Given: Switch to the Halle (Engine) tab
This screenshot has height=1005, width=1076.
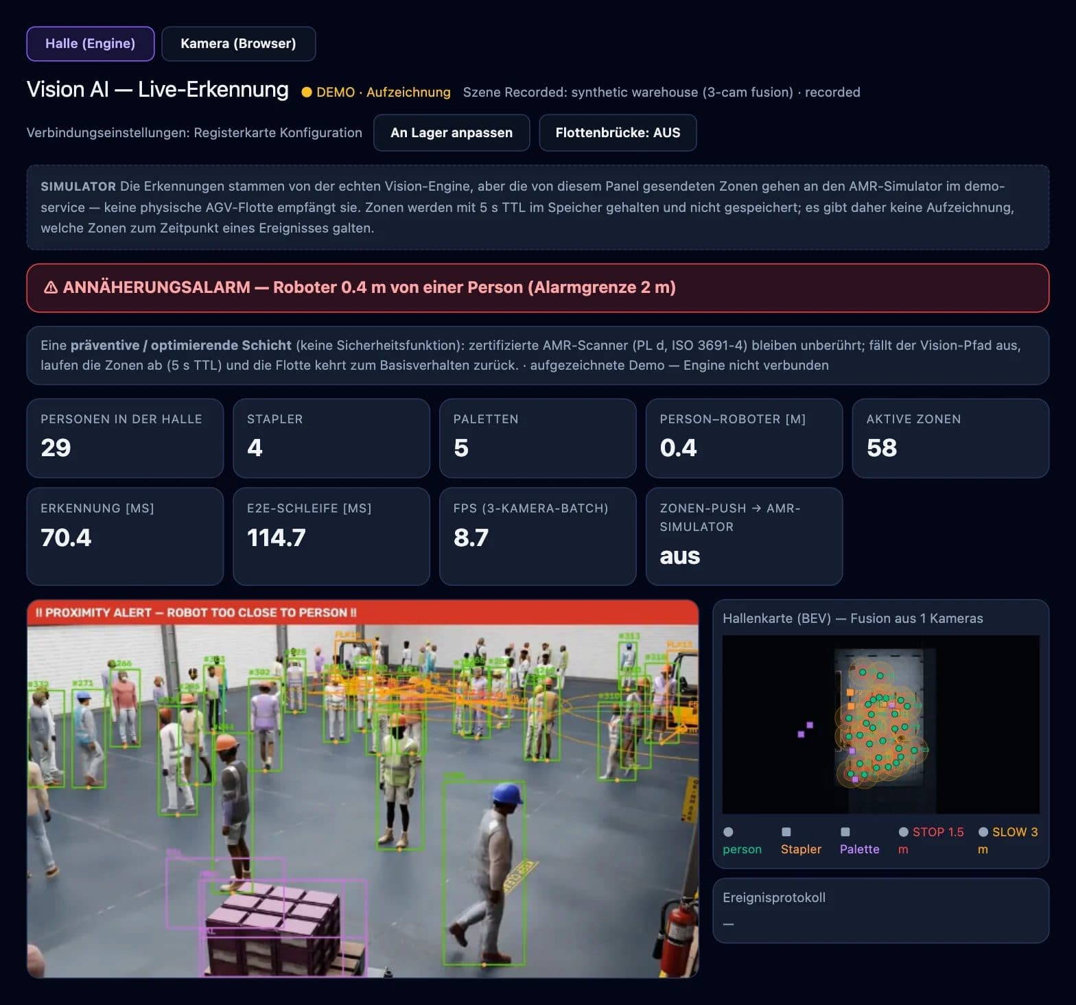Looking at the screenshot, I should pyautogui.click(x=90, y=43).
